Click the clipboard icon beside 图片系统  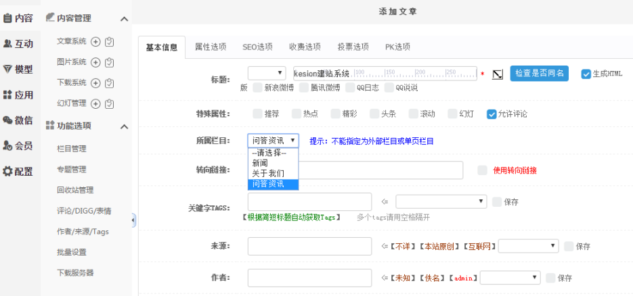110,62
